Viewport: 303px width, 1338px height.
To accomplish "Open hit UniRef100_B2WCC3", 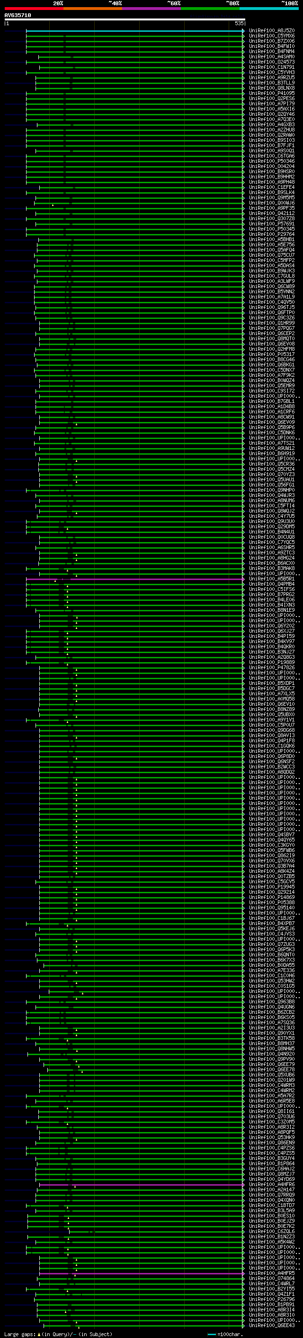I will 272,767.
